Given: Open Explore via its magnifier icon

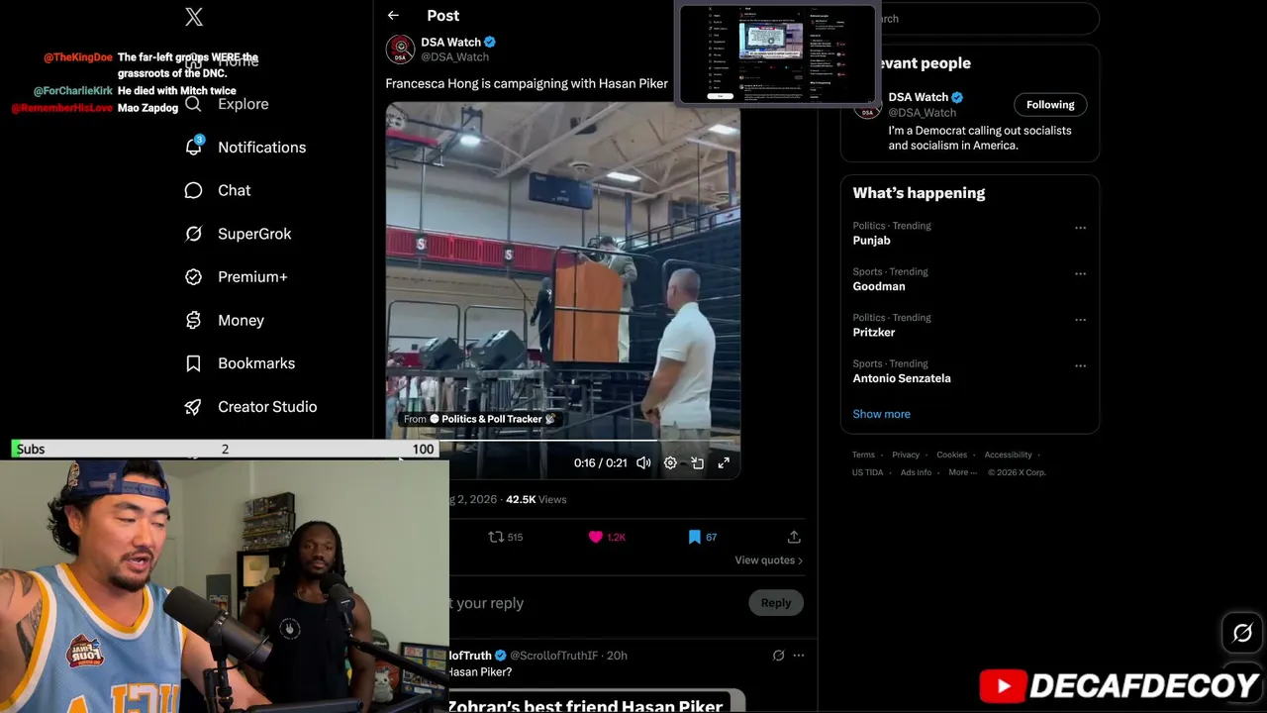Looking at the screenshot, I should tap(193, 104).
